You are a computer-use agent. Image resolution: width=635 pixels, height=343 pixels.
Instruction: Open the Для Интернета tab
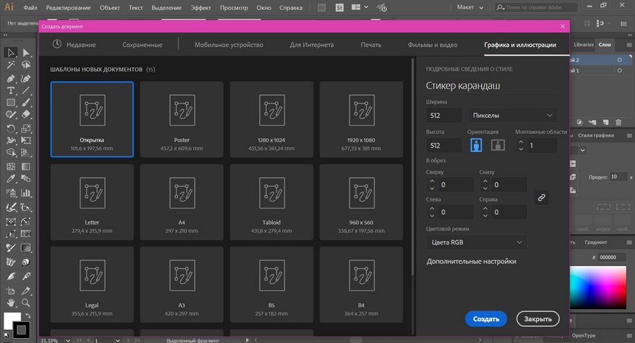coord(312,45)
